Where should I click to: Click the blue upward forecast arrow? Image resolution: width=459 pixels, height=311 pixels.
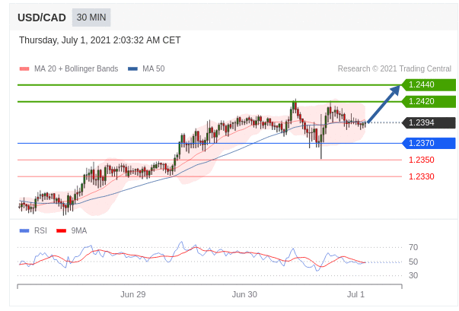click(384, 103)
